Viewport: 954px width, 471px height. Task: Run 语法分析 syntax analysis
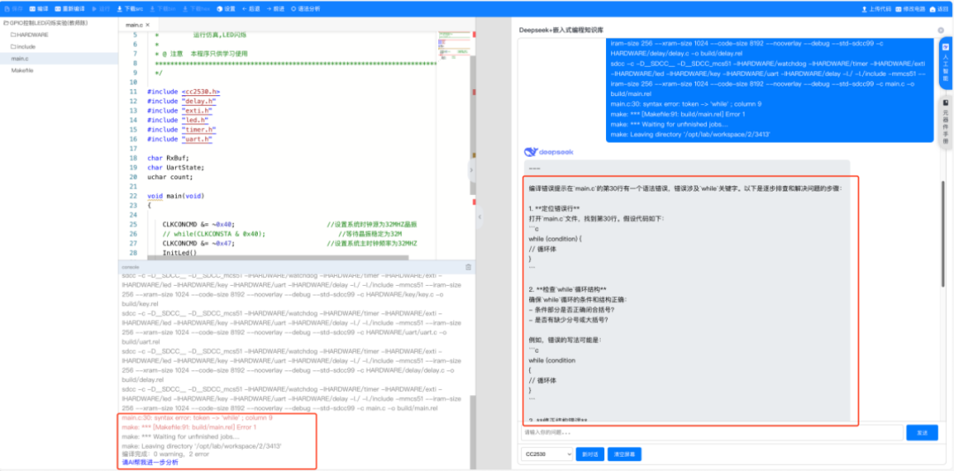click(305, 9)
